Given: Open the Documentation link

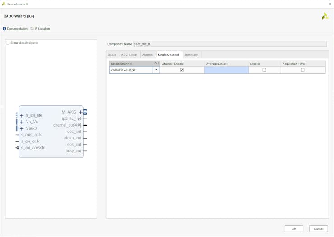Looking at the screenshot, I should tap(17, 28).
